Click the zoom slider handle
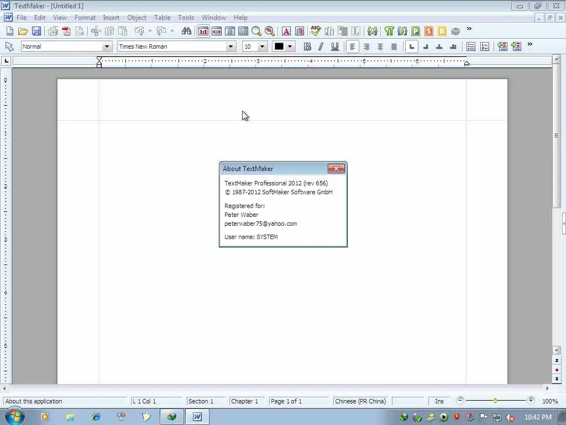This screenshot has height=425, width=566. pos(495,401)
